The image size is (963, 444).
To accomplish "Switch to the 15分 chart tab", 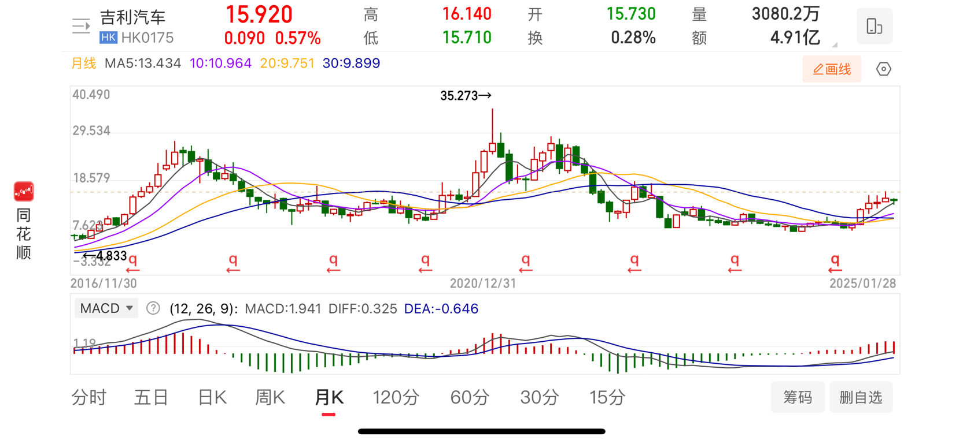I will [x=607, y=397].
